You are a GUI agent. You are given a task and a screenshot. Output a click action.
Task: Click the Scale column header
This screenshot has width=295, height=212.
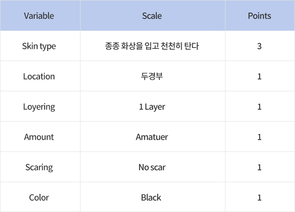click(152, 16)
